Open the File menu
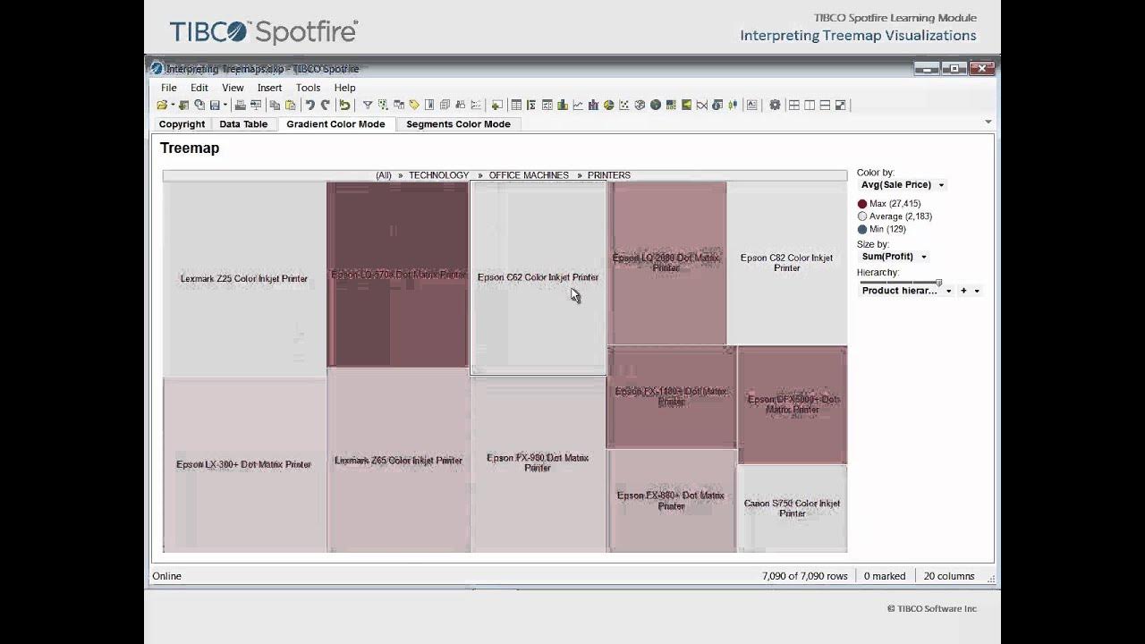Viewport: 1145px width, 644px height. [169, 88]
